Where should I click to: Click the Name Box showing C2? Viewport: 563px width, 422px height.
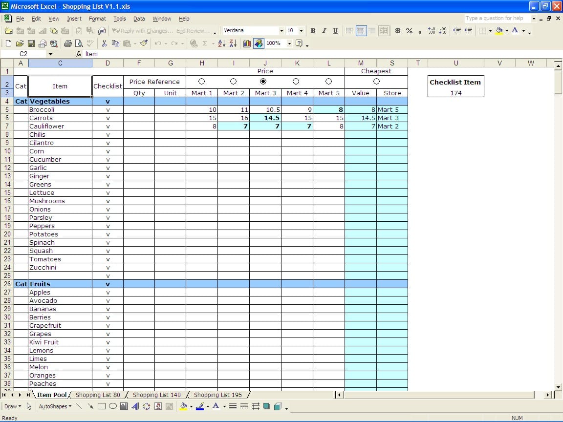(x=23, y=54)
